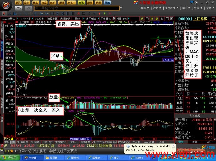The width and height of the screenshot is (216, 161).
Task: Click the blue 委托 button
Action: click(x=107, y=2)
